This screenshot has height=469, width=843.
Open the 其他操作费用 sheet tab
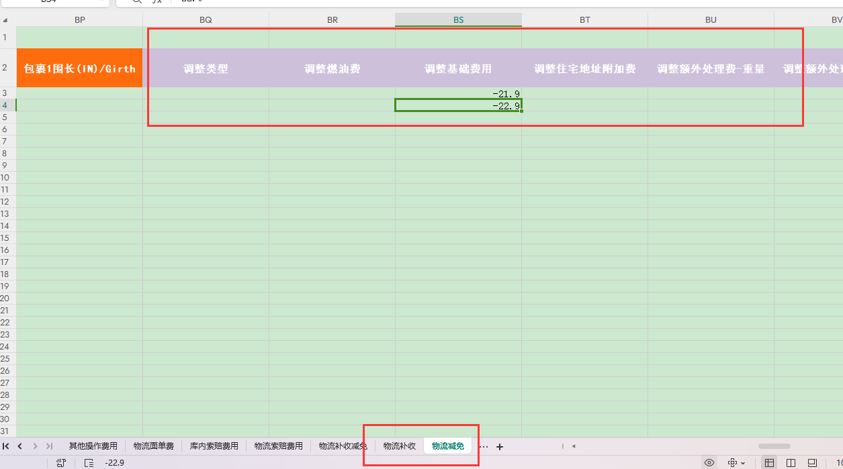coord(93,446)
